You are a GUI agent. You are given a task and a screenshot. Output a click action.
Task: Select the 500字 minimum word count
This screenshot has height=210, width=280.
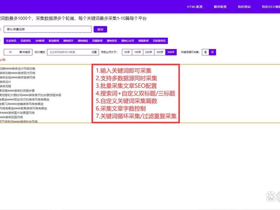(171, 52)
